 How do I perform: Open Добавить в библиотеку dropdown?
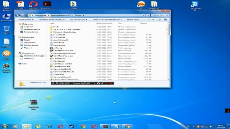pyautogui.click(x=52, y=19)
